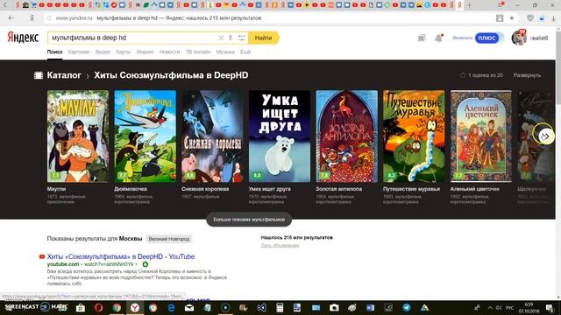Open Calculator from the taskbar
Viewport: 561px width, 315px height.
pyautogui.click(x=280, y=307)
